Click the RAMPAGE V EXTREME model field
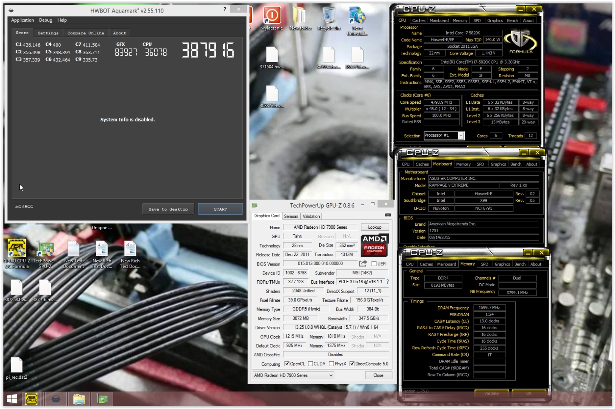 (x=463, y=185)
